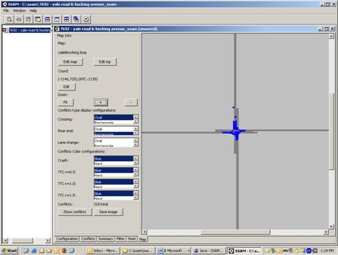Click the minus zoom-out button
Image resolution: width=338 pixels, height=255 pixels.
click(131, 102)
